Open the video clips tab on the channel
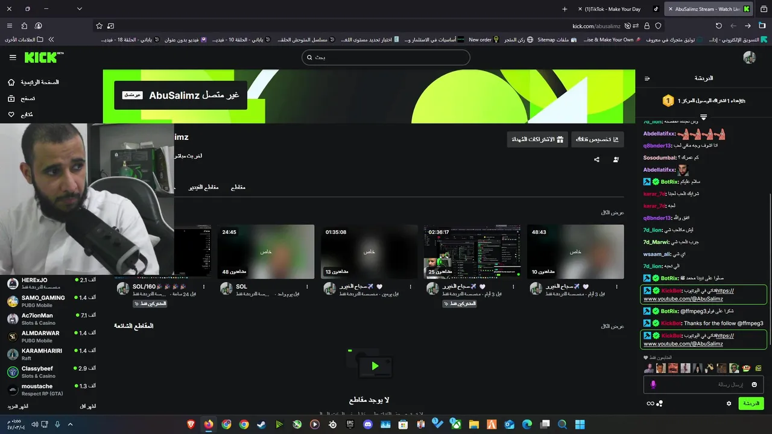This screenshot has height=434, width=772. [203, 187]
